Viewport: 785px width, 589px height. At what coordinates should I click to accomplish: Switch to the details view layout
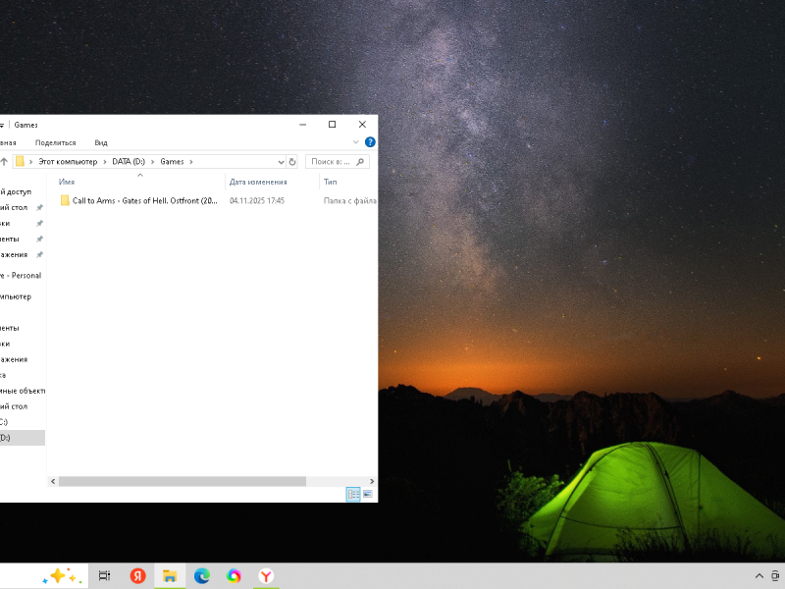point(353,494)
